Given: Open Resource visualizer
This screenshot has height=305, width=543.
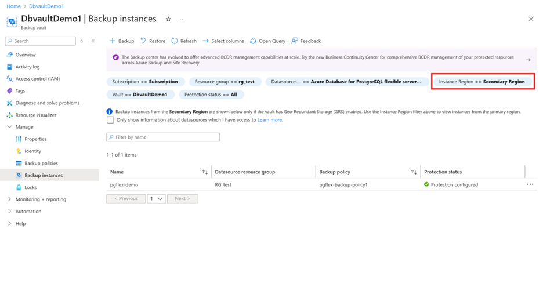Looking at the screenshot, I should click(35, 115).
